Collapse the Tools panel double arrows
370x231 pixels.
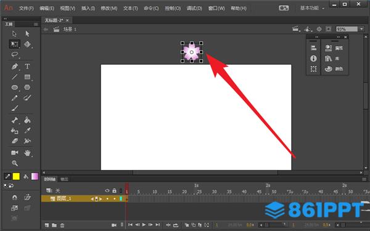point(5,18)
